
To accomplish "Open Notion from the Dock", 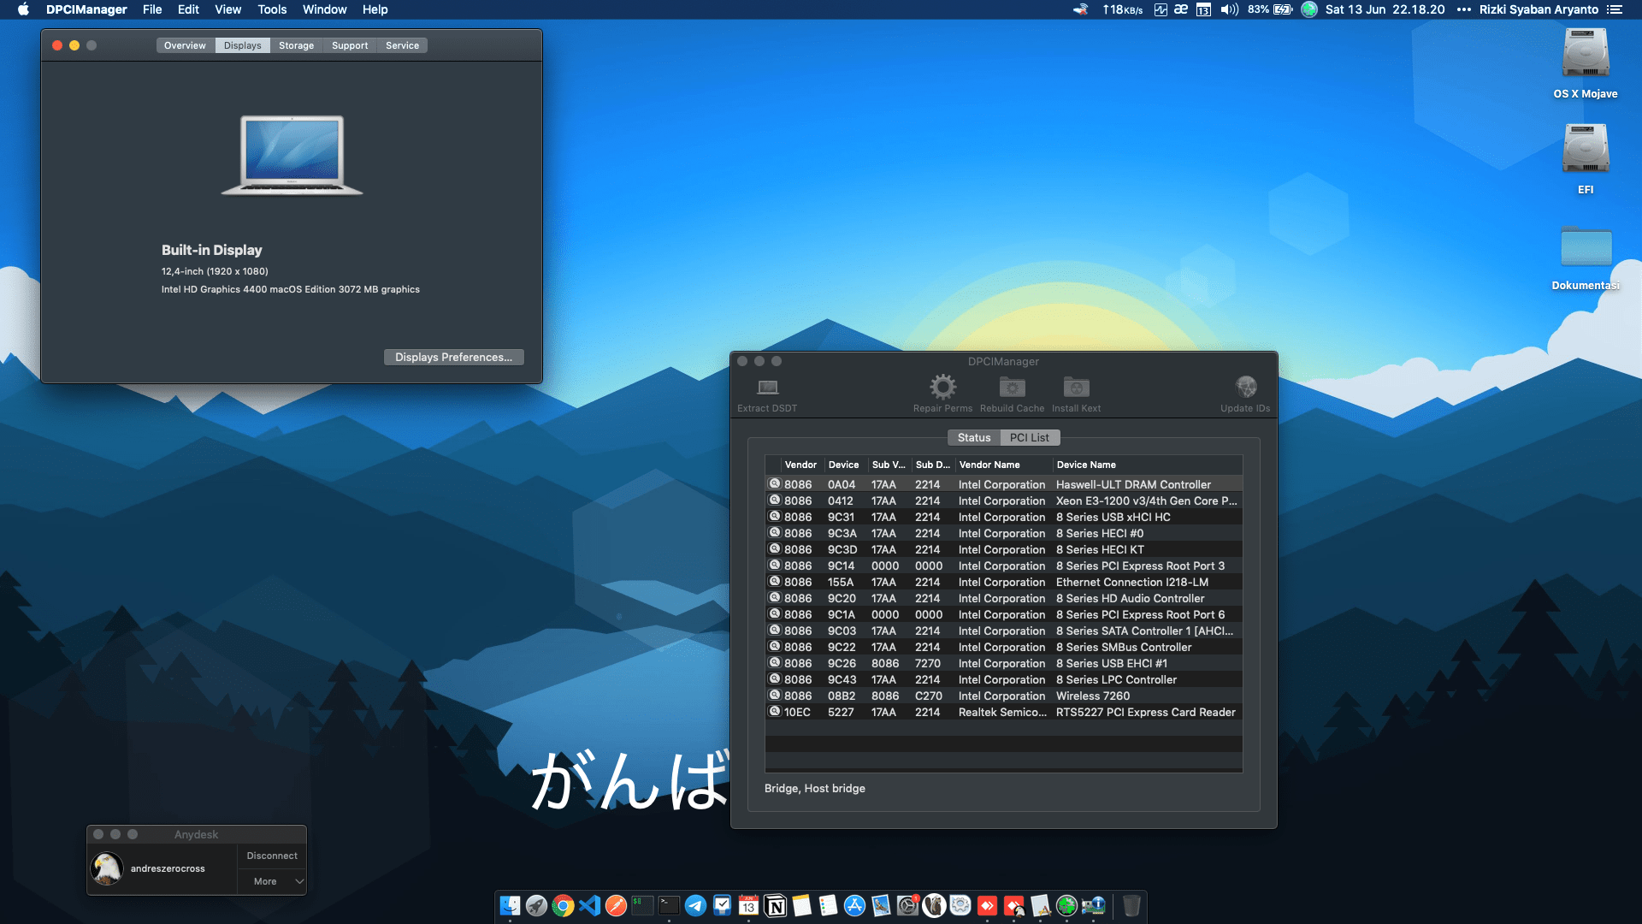I will click(x=775, y=905).
